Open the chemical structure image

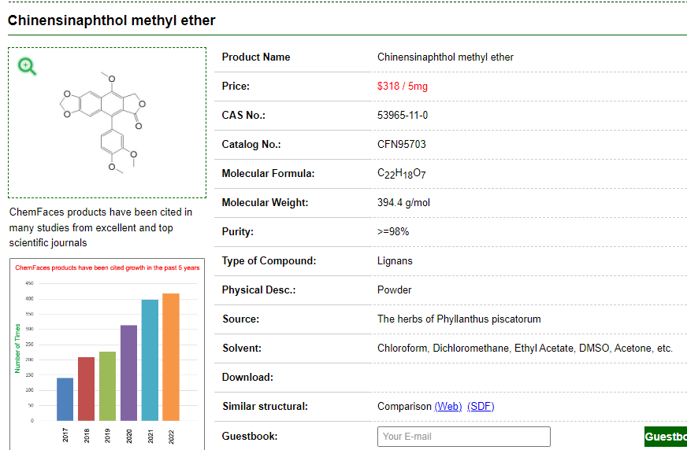(106, 122)
